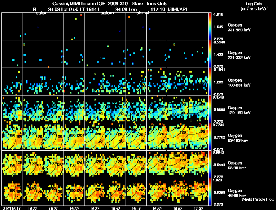Select the Oxygen 68-90 keV label
The height and width of the screenshot is (210, 276).
point(237,166)
